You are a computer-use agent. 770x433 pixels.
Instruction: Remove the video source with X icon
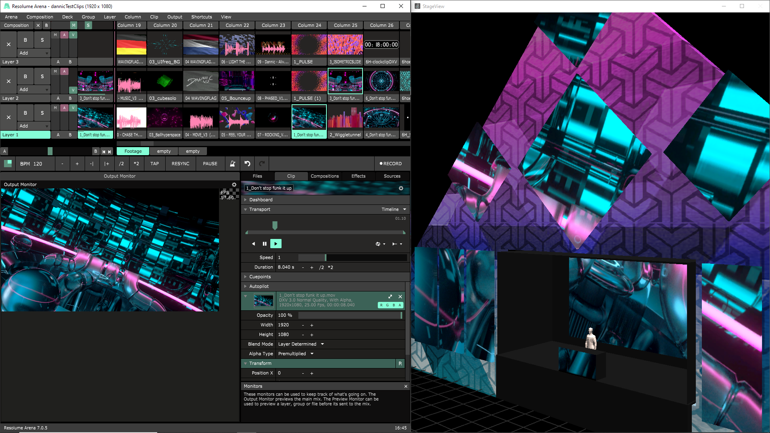(400, 296)
